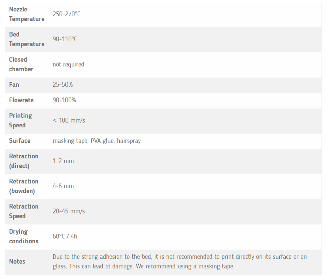This screenshot has width=327, height=278.
Task: Click the 90-110°C bed temperature value
Action: coord(65,39)
